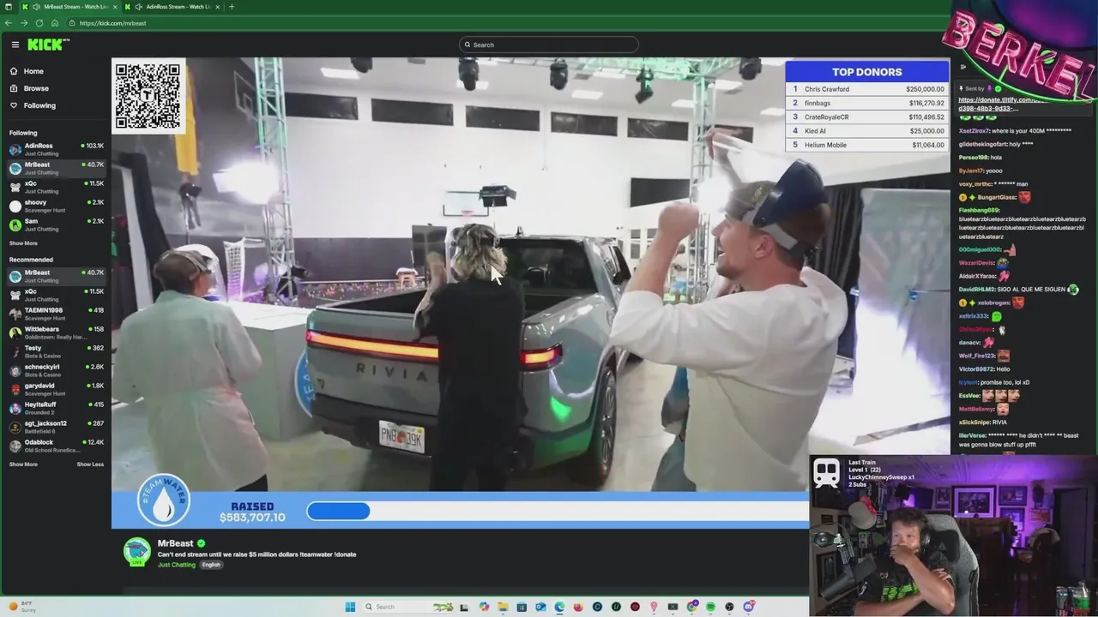Click the browser home icon
Image resolution: width=1098 pixels, height=617 pixels.
click(55, 23)
